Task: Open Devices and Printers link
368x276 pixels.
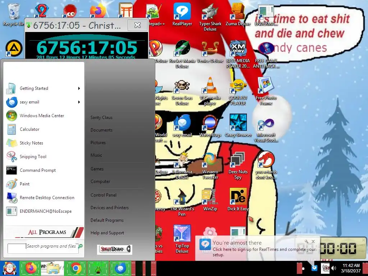Action: pyautogui.click(x=110, y=208)
